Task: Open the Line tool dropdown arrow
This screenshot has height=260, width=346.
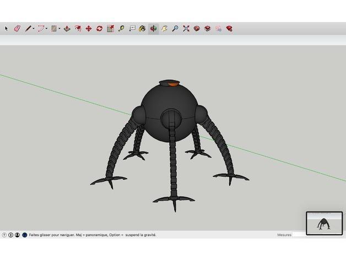Action: [x=33, y=28]
